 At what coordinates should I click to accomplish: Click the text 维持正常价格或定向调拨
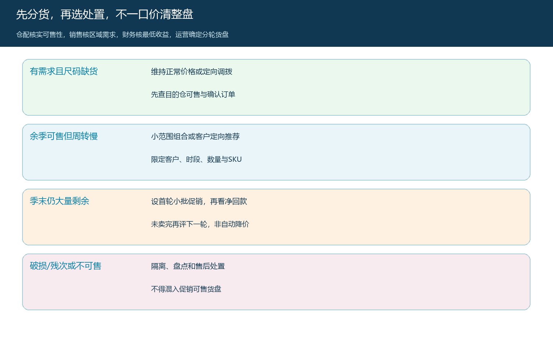192,72
